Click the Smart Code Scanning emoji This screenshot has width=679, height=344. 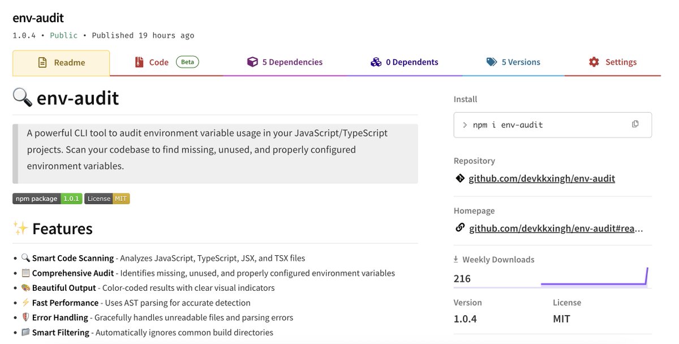point(25,258)
